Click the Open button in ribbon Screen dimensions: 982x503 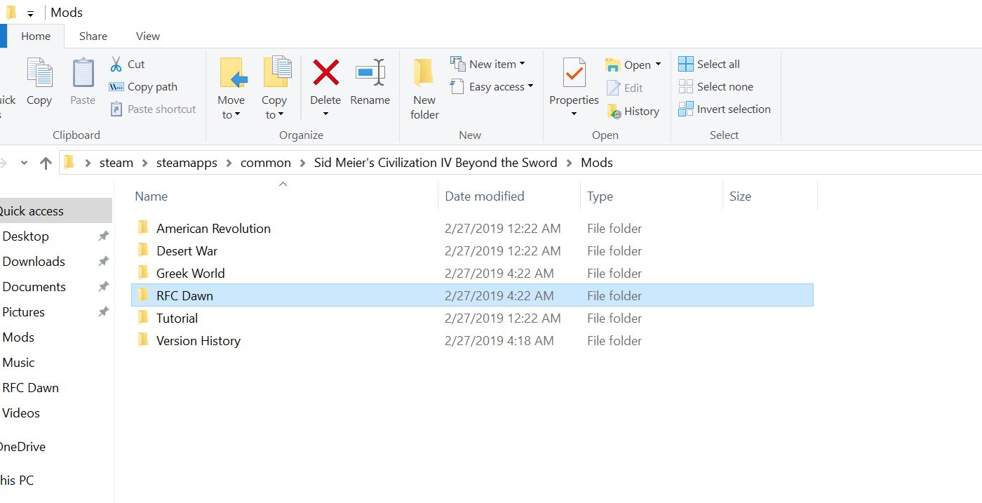[x=628, y=65]
